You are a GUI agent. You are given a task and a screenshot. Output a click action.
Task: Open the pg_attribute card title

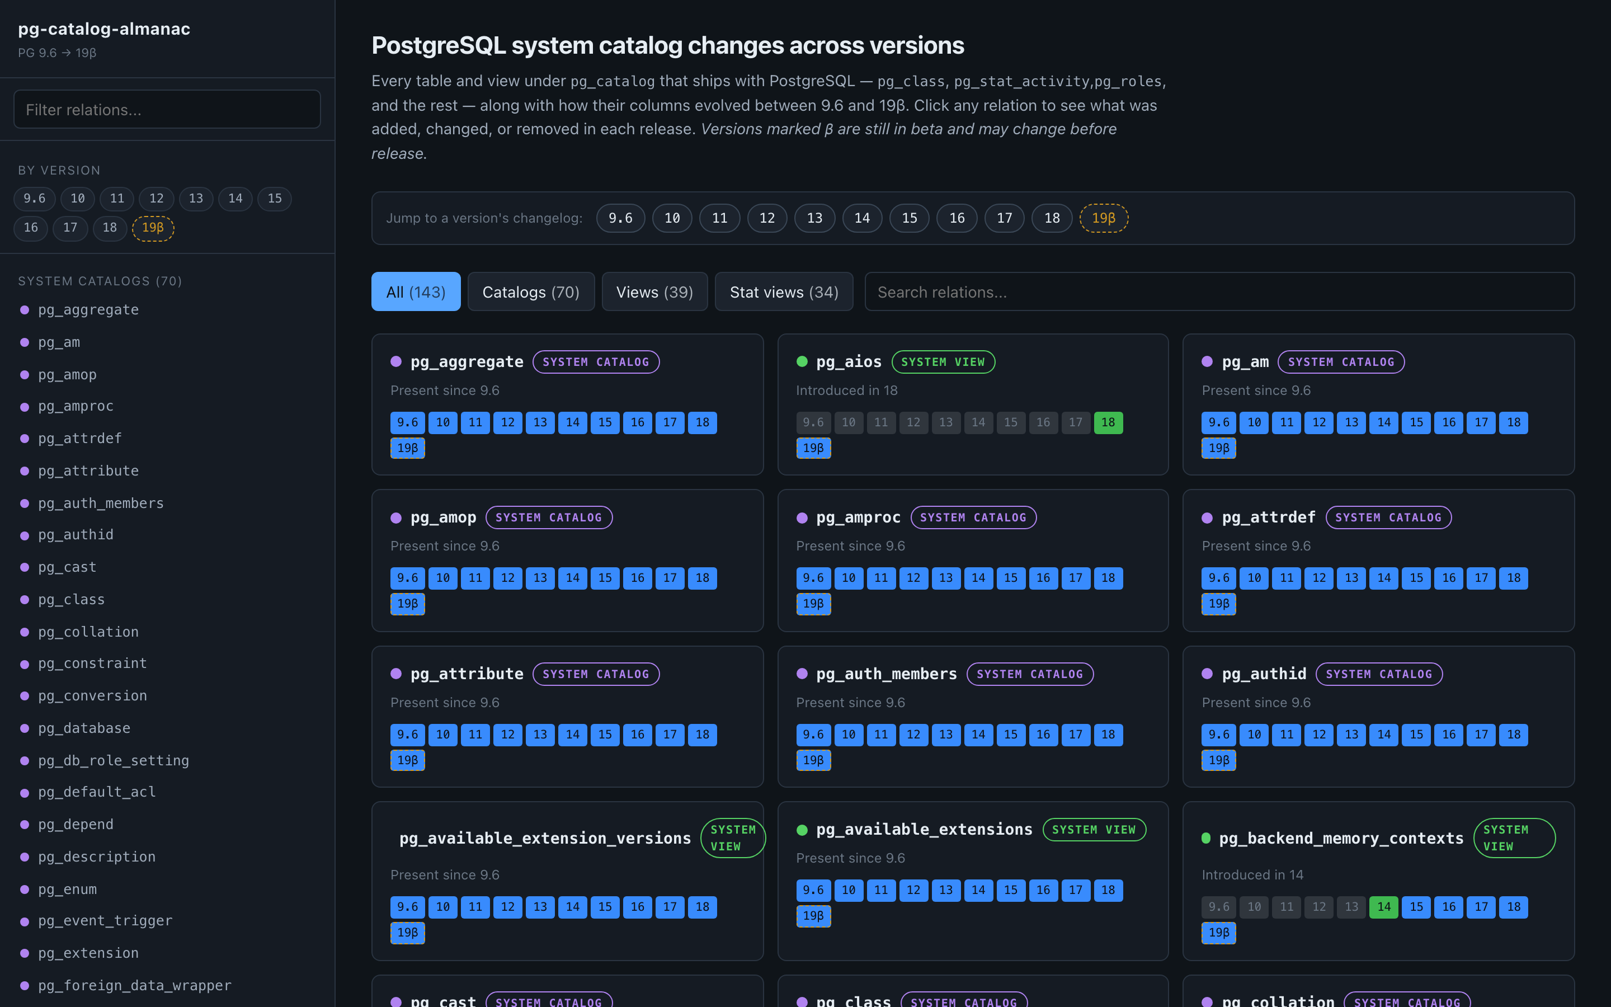click(467, 674)
